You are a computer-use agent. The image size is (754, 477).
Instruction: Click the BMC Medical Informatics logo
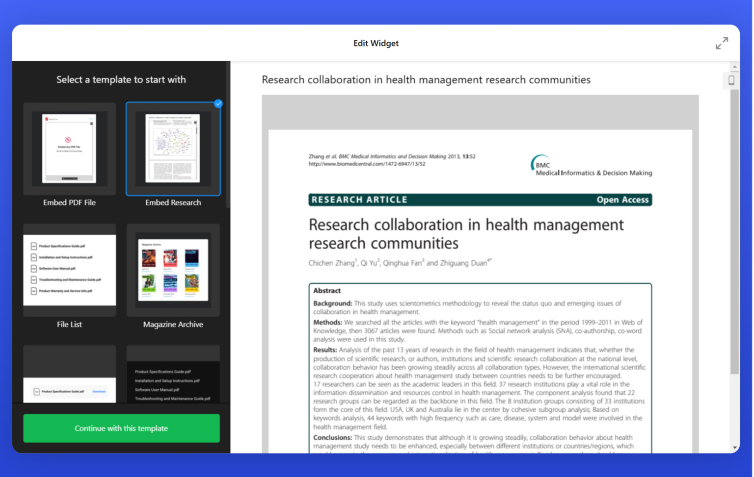click(x=591, y=166)
